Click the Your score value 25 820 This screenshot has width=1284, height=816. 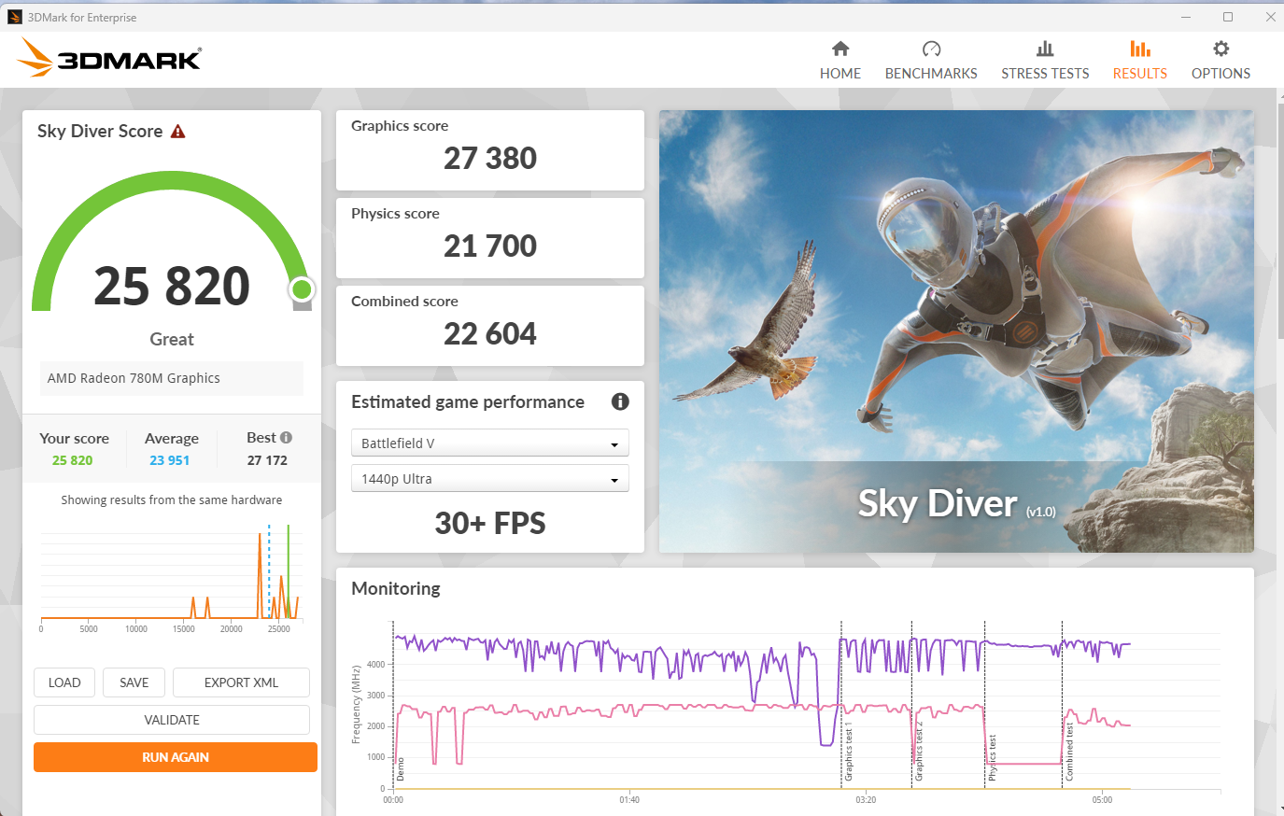click(73, 460)
